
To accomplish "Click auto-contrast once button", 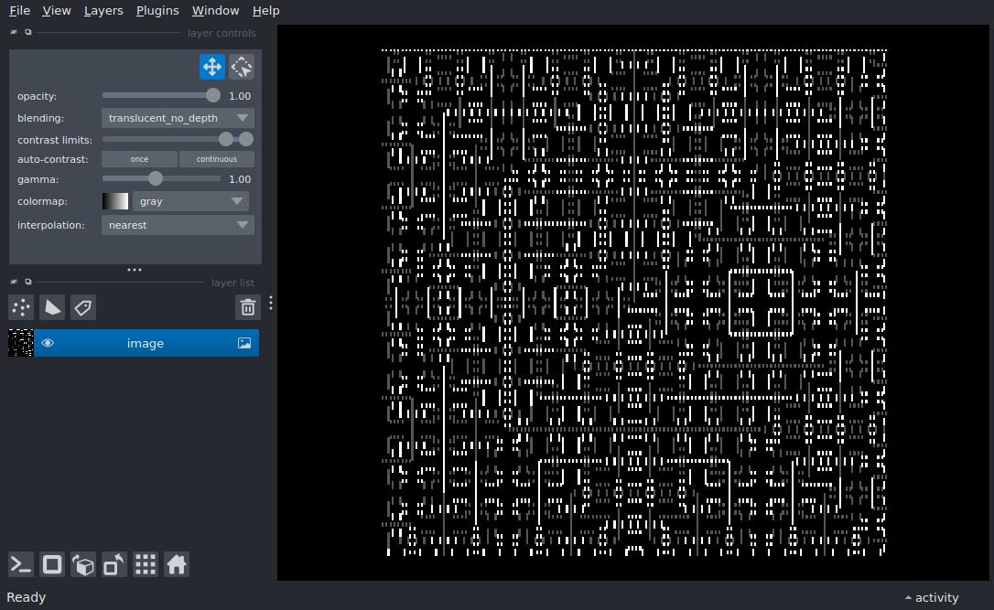I will pos(139,159).
